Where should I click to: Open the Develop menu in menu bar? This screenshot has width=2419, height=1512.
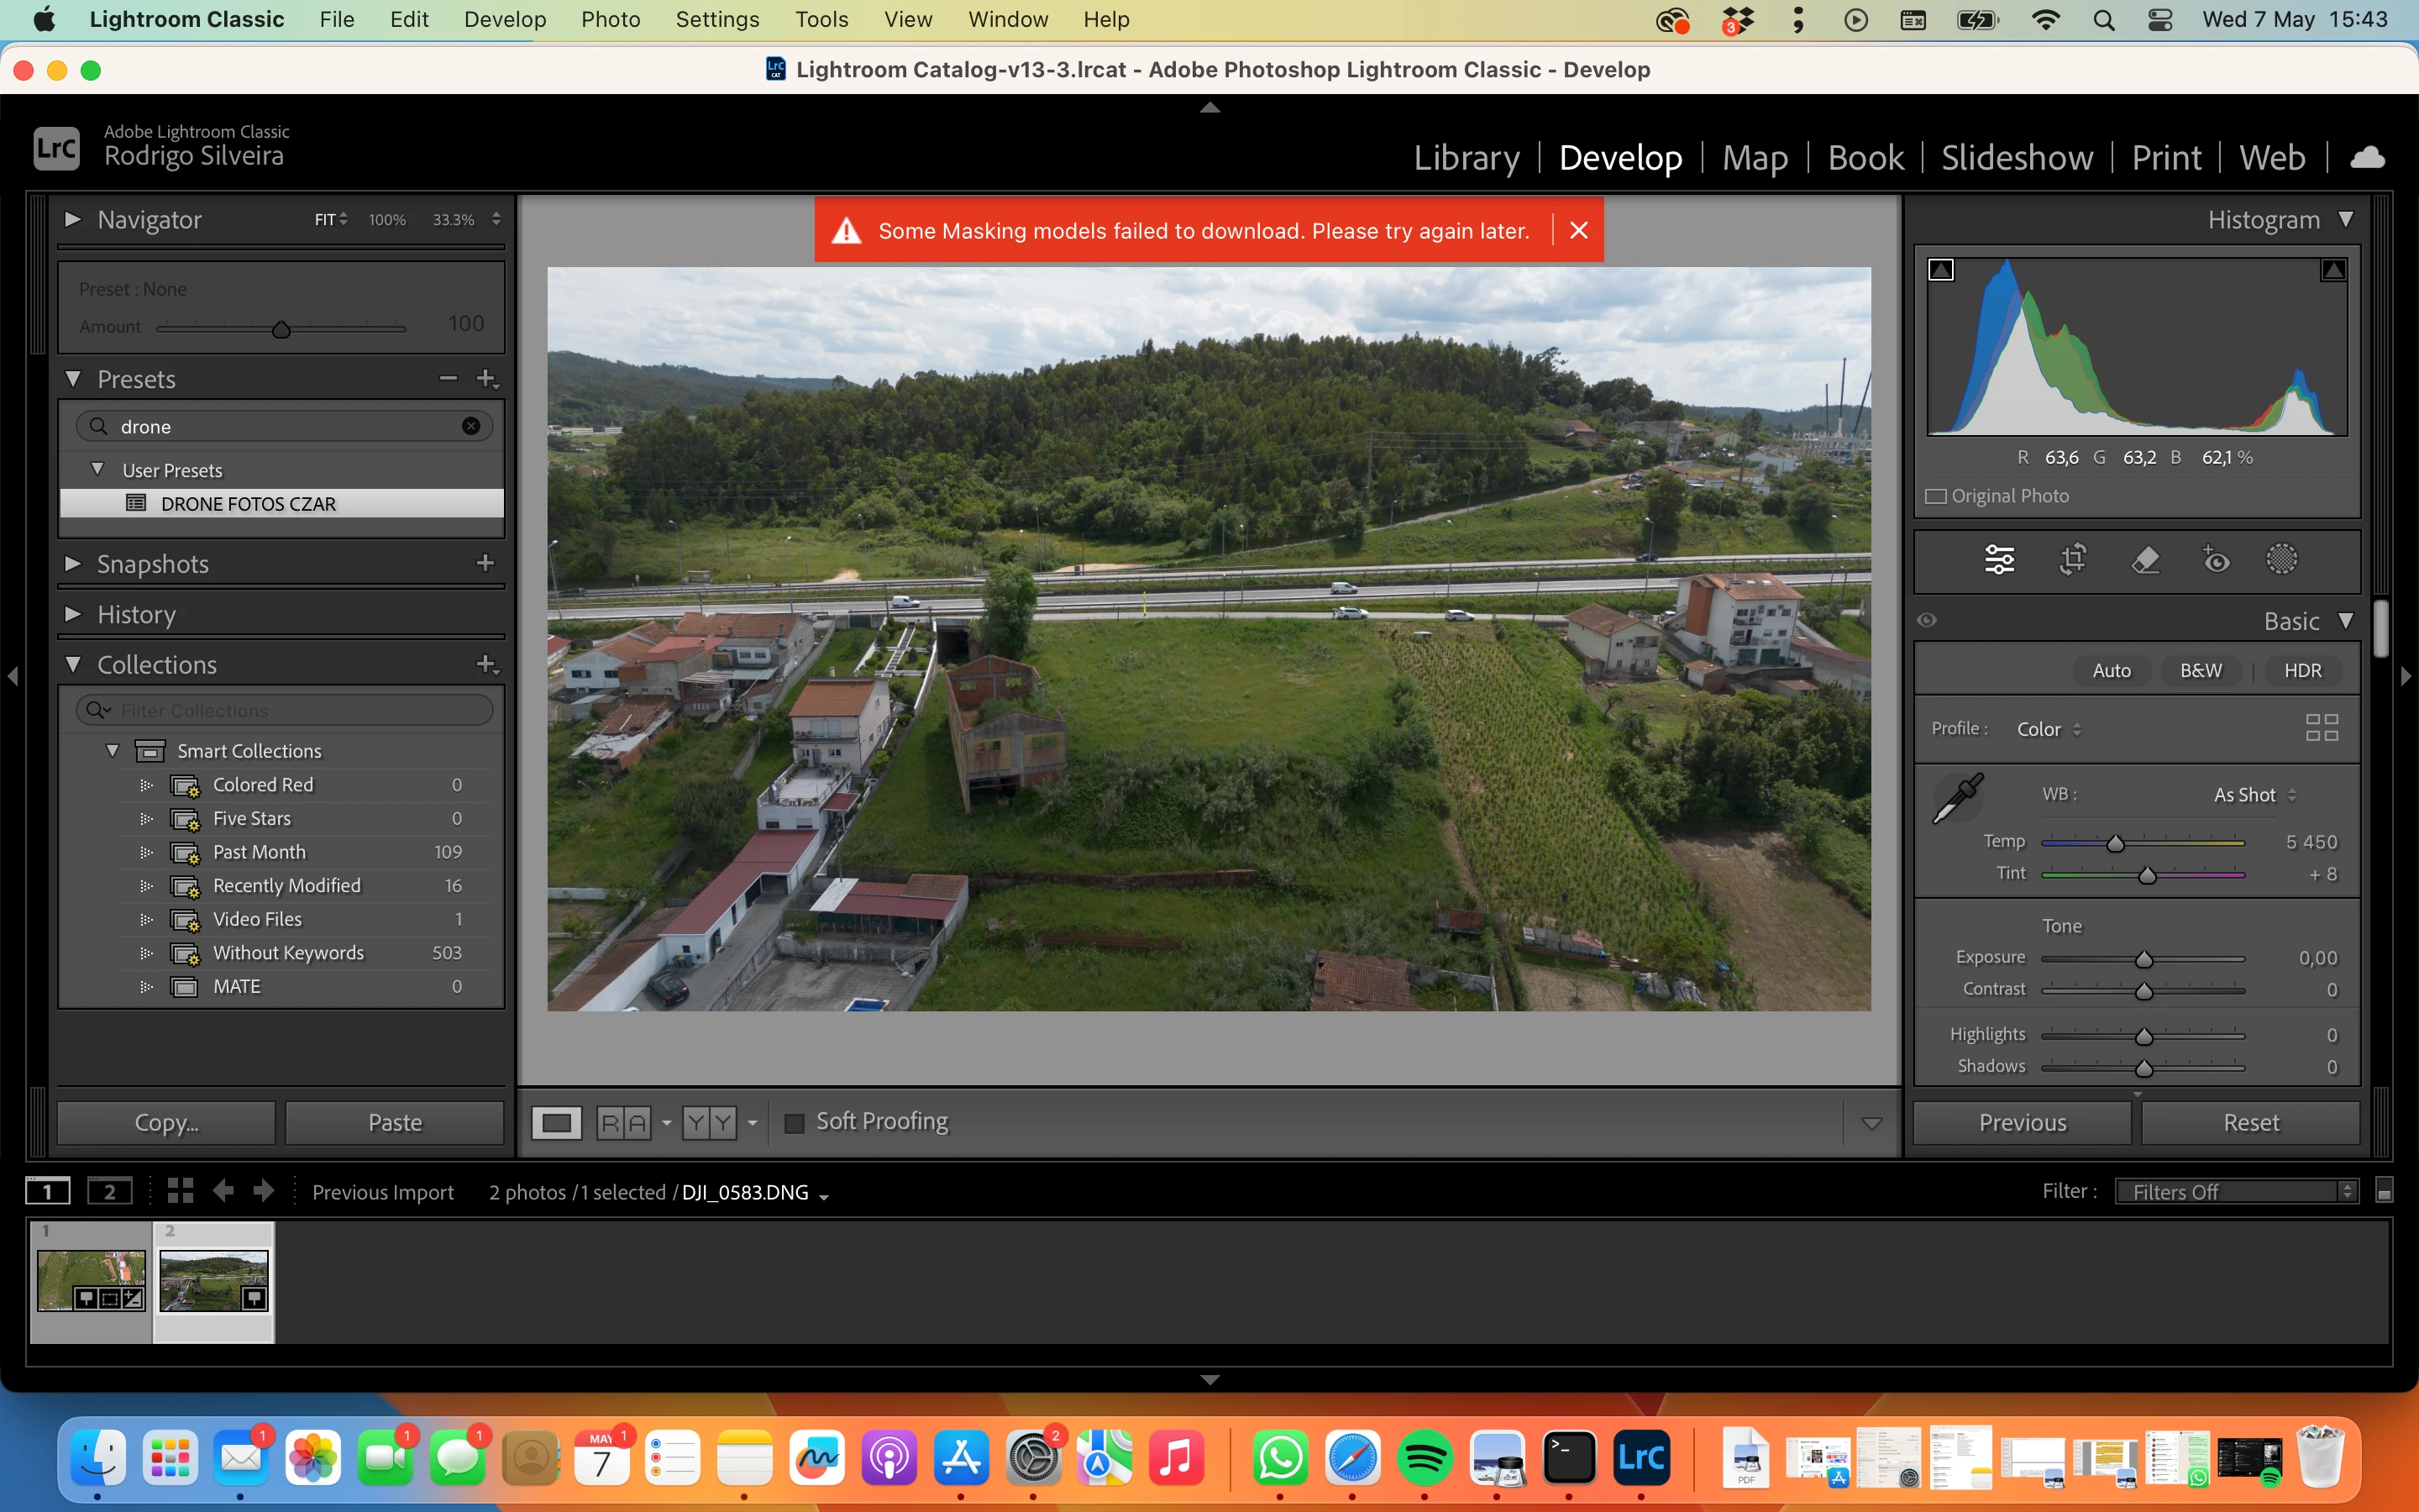pyautogui.click(x=504, y=19)
